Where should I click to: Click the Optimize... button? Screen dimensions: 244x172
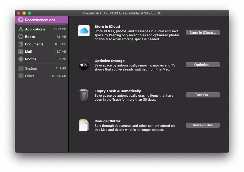coord(203,65)
